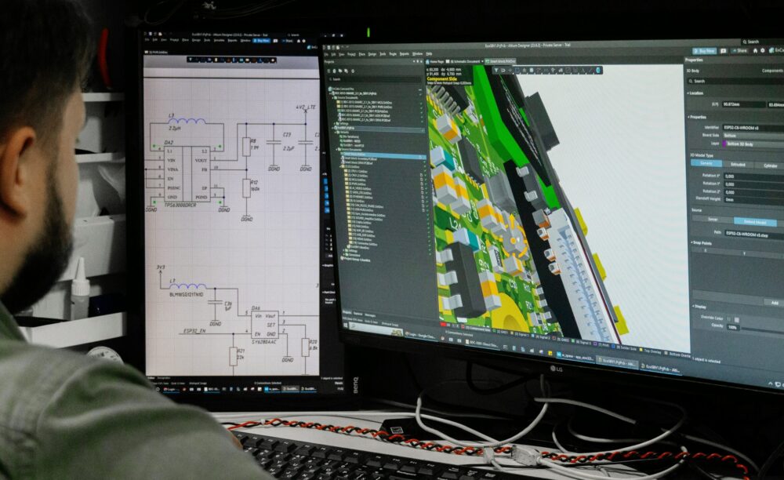Screen dimensions: 784x480
Task: Open settings gear icon at top right of Altium
Action: coord(763,50)
